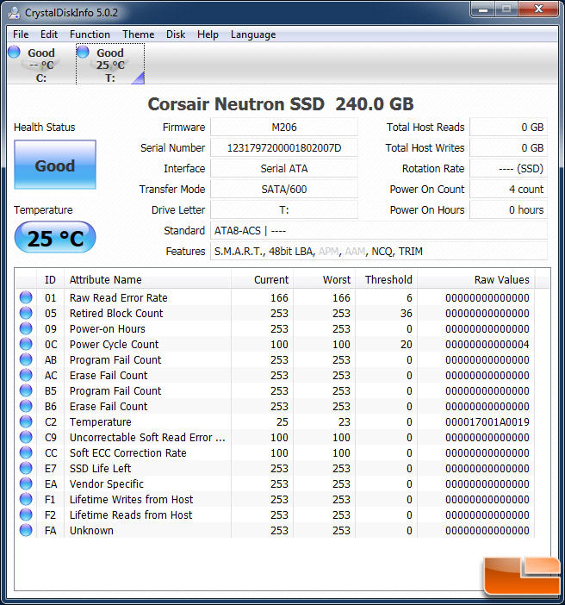The width and height of the screenshot is (565, 605).
Task: Click the CrystalDiskInfo title bar app icon
Action: point(15,13)
